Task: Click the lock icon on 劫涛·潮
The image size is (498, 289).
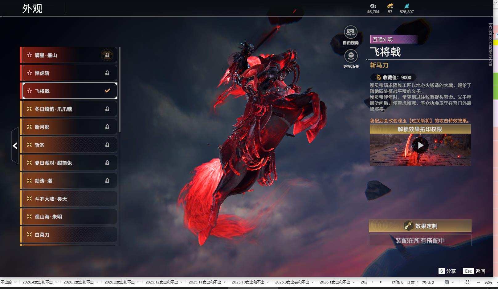Action: (x=107, y=181)
